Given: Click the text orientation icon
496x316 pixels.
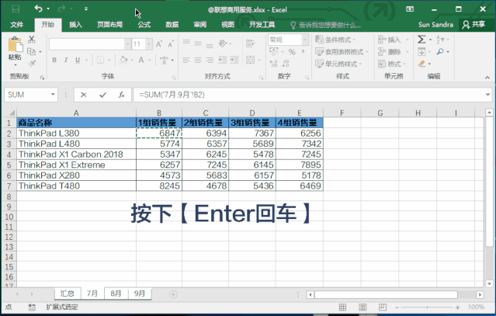Looking at the screenshot, I should coord(223,43).
